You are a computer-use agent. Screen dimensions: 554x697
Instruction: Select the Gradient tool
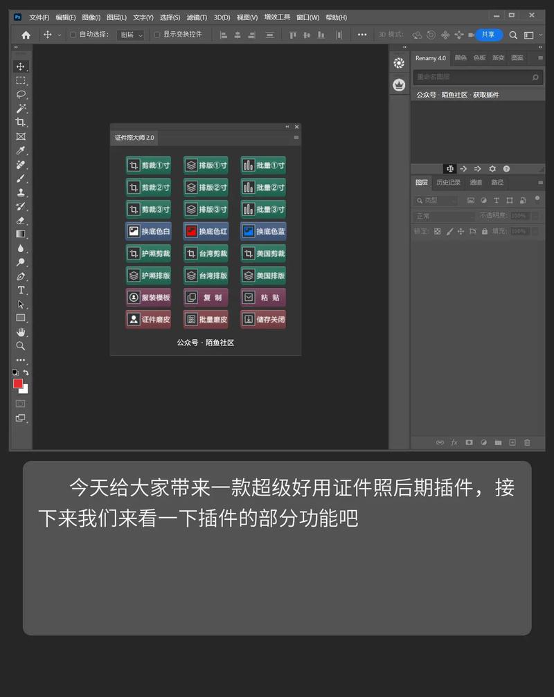coord(21,234)
